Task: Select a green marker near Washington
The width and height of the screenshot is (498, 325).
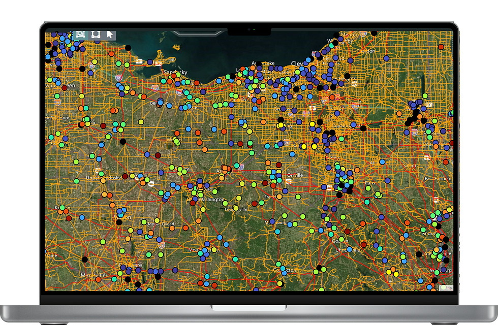Action: pyautogui.click(x=226, y=204)
